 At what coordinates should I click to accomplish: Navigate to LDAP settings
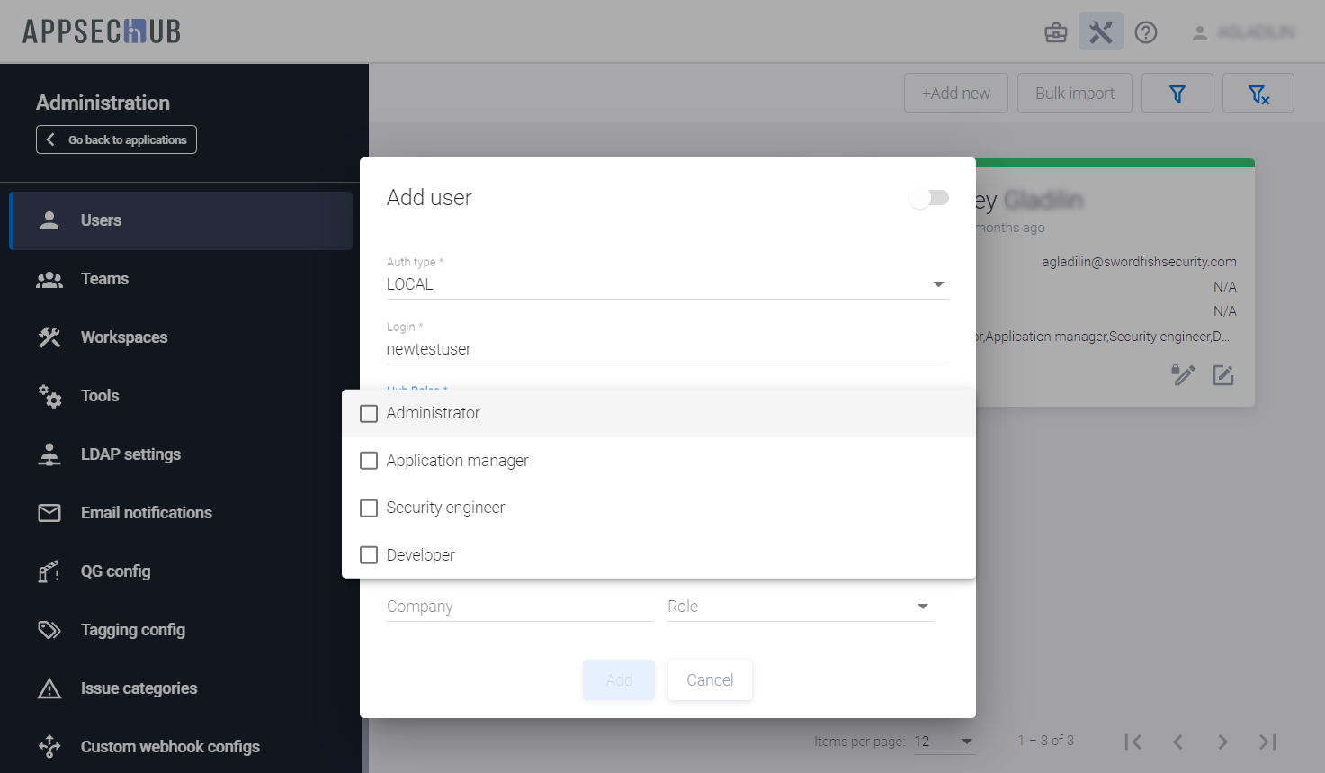(x=130, y=454)
